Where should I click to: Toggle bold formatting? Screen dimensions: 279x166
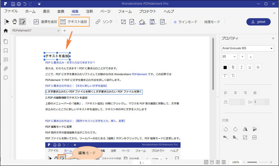tap(233, 67)
